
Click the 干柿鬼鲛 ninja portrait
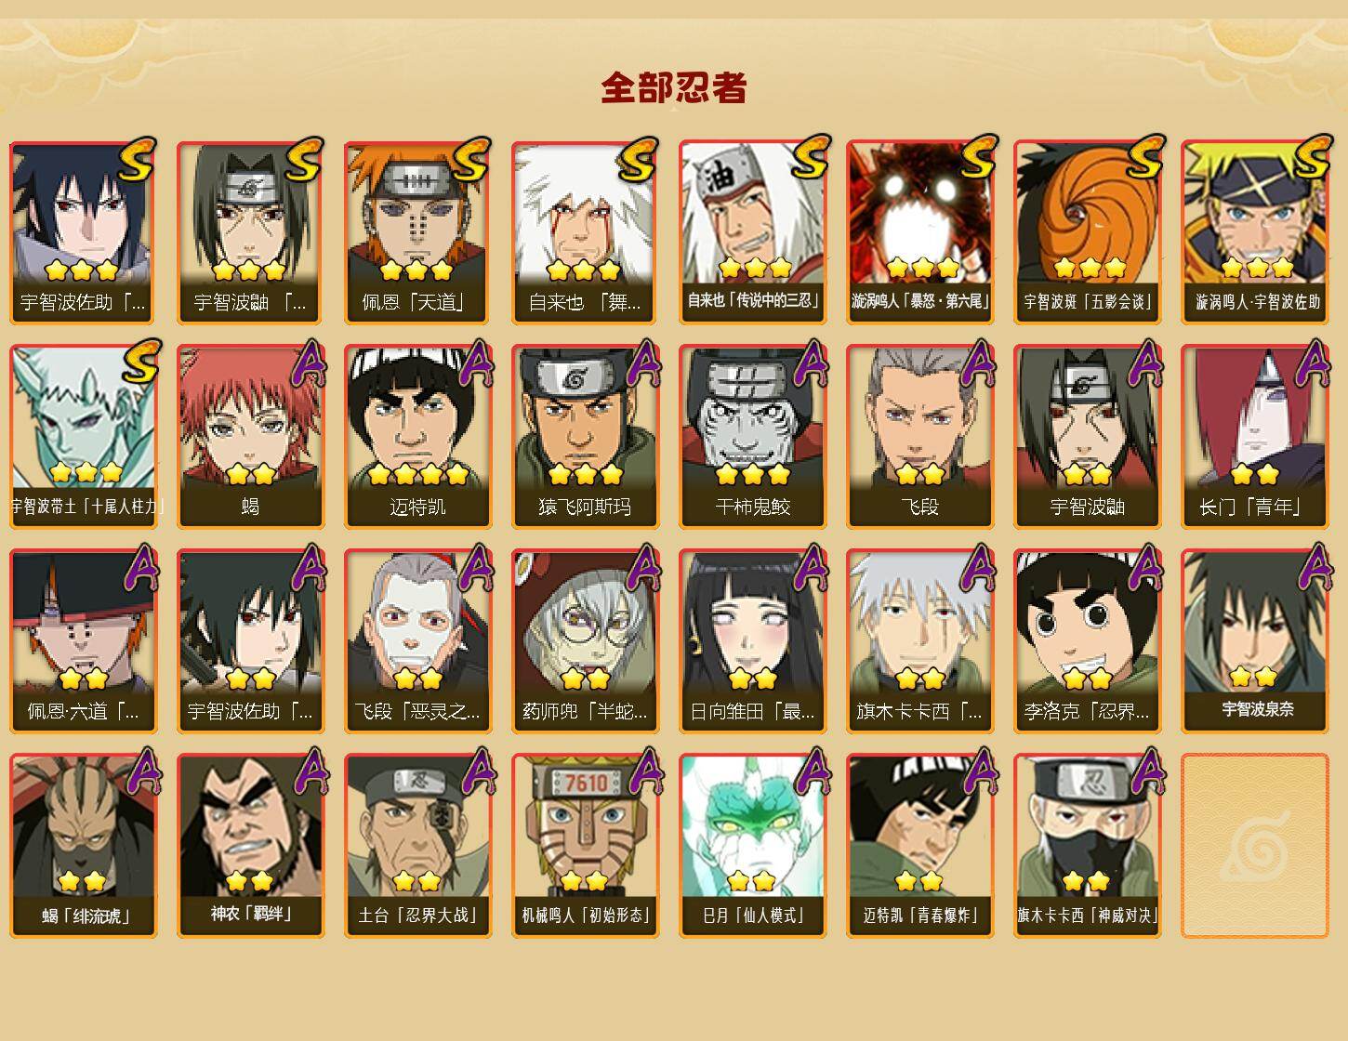click(x=752, y=437)
